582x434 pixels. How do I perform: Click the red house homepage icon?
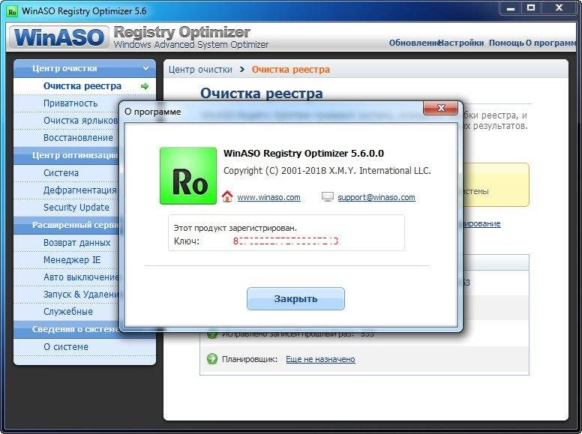(227, 196)
